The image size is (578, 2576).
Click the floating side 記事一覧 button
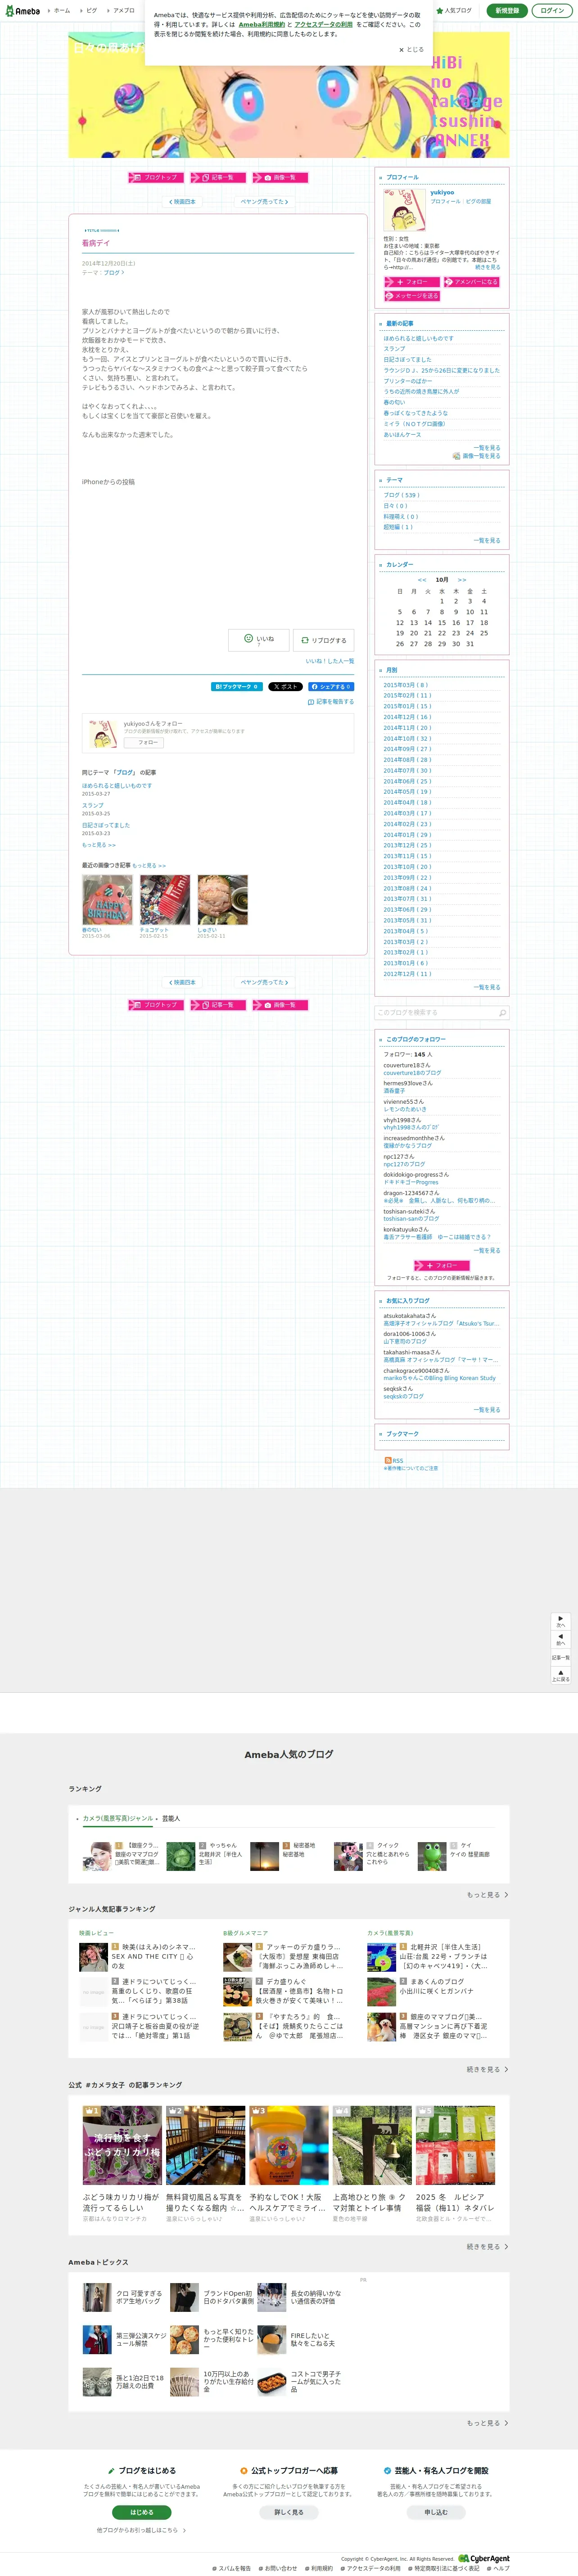click(561, 1657)
